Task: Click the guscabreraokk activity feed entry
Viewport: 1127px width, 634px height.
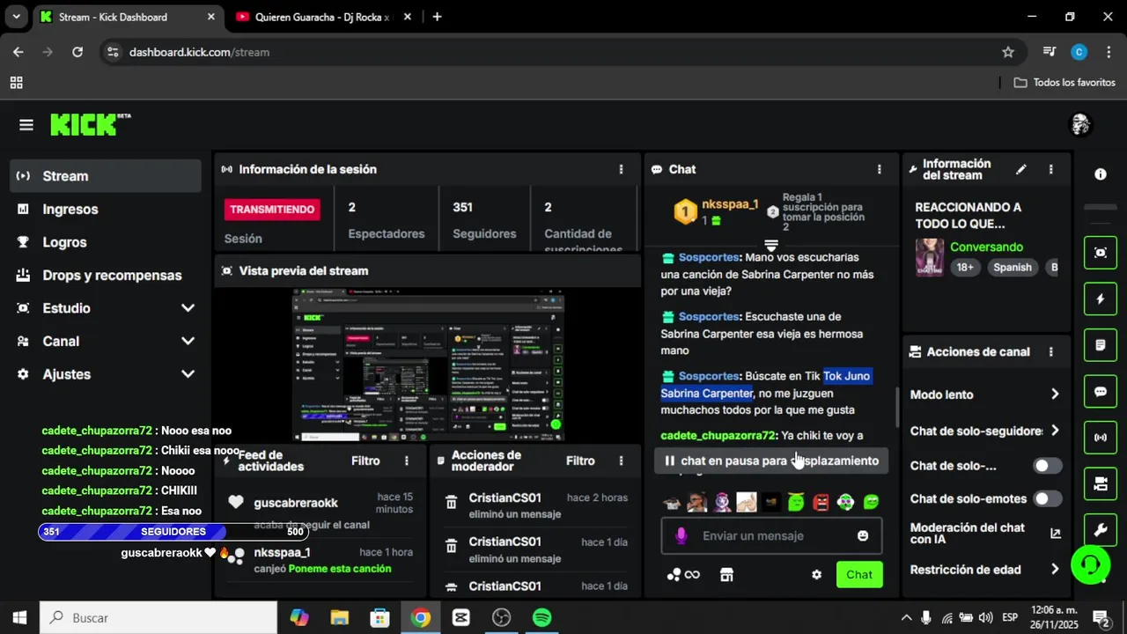Action: [x=320, y=512]
